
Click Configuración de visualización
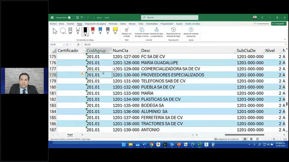click(226, 139)
